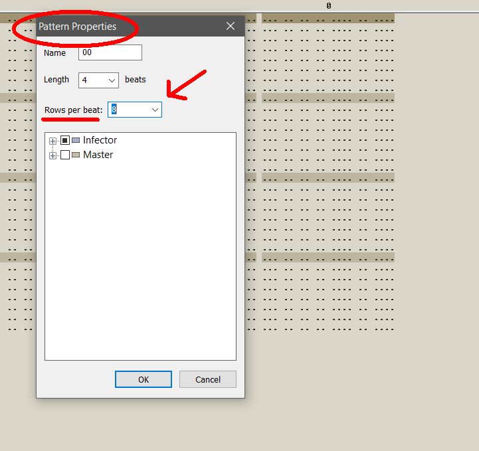Click the Infector machine color icon
Viewport: 479px width, 451px height.
pos(76,140)
